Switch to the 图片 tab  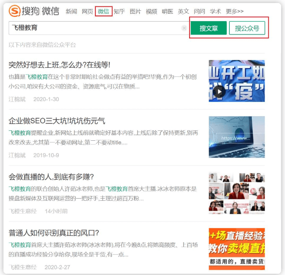[x=136, y=12]
